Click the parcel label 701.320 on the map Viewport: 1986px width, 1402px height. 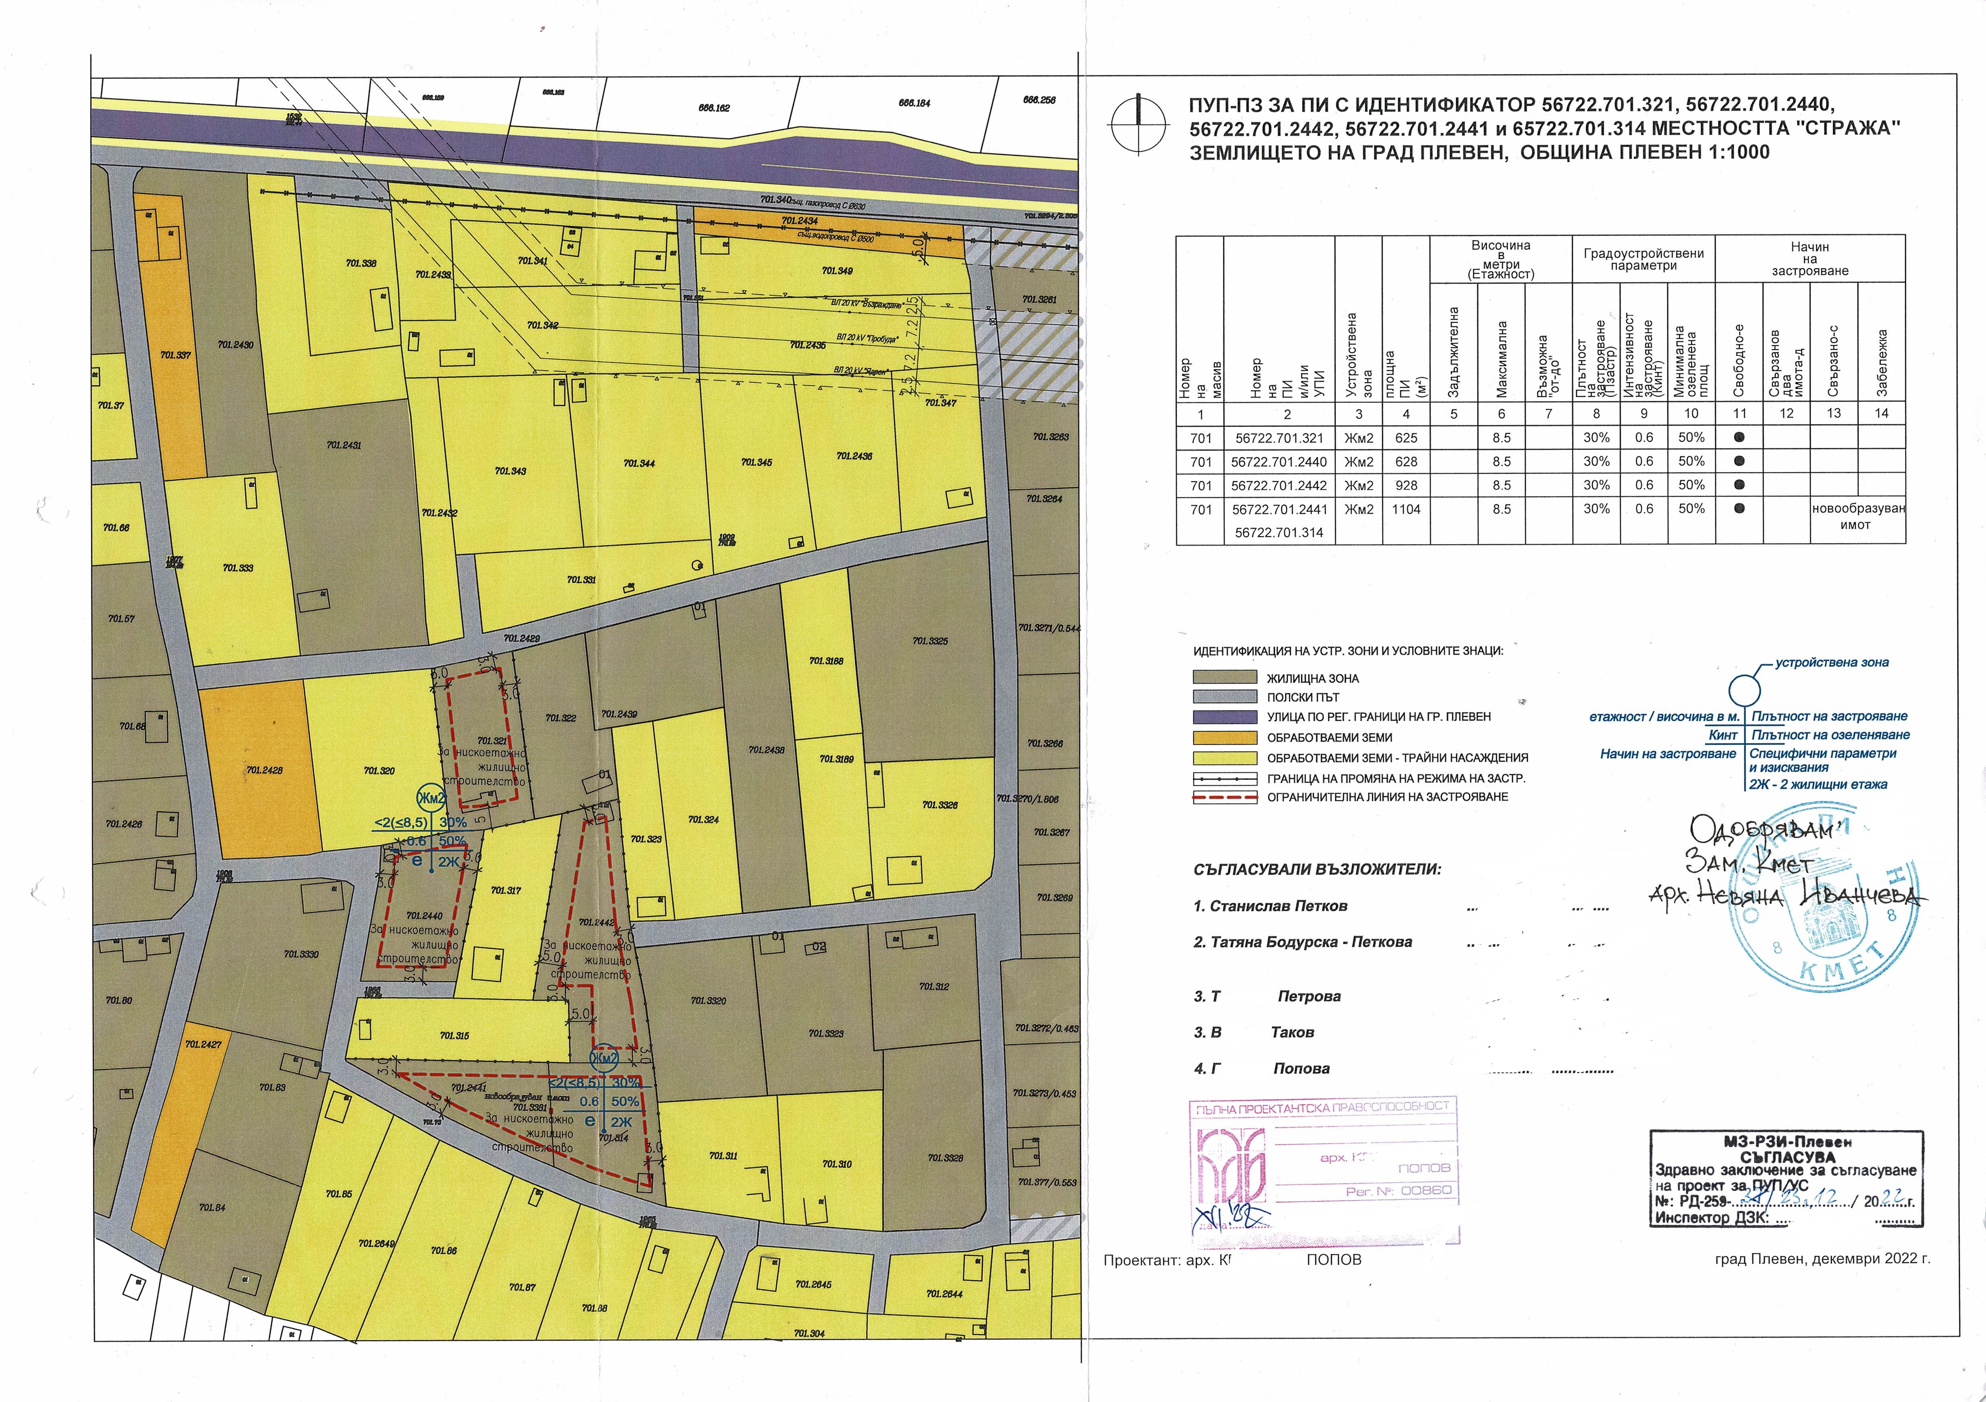tap(379, 770)
